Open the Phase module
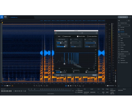 tap(122, 47)
